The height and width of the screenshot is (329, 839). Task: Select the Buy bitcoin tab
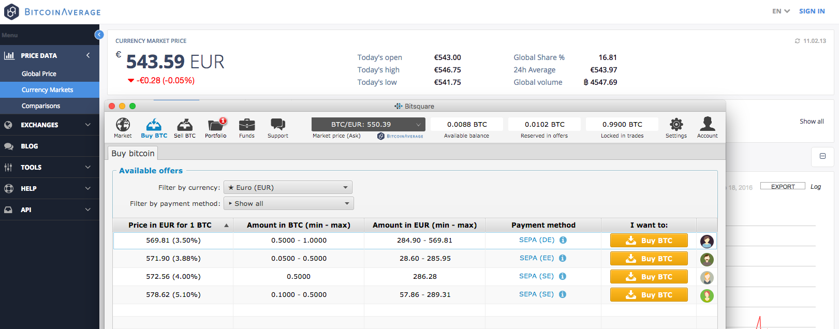[x=133, y=153]
